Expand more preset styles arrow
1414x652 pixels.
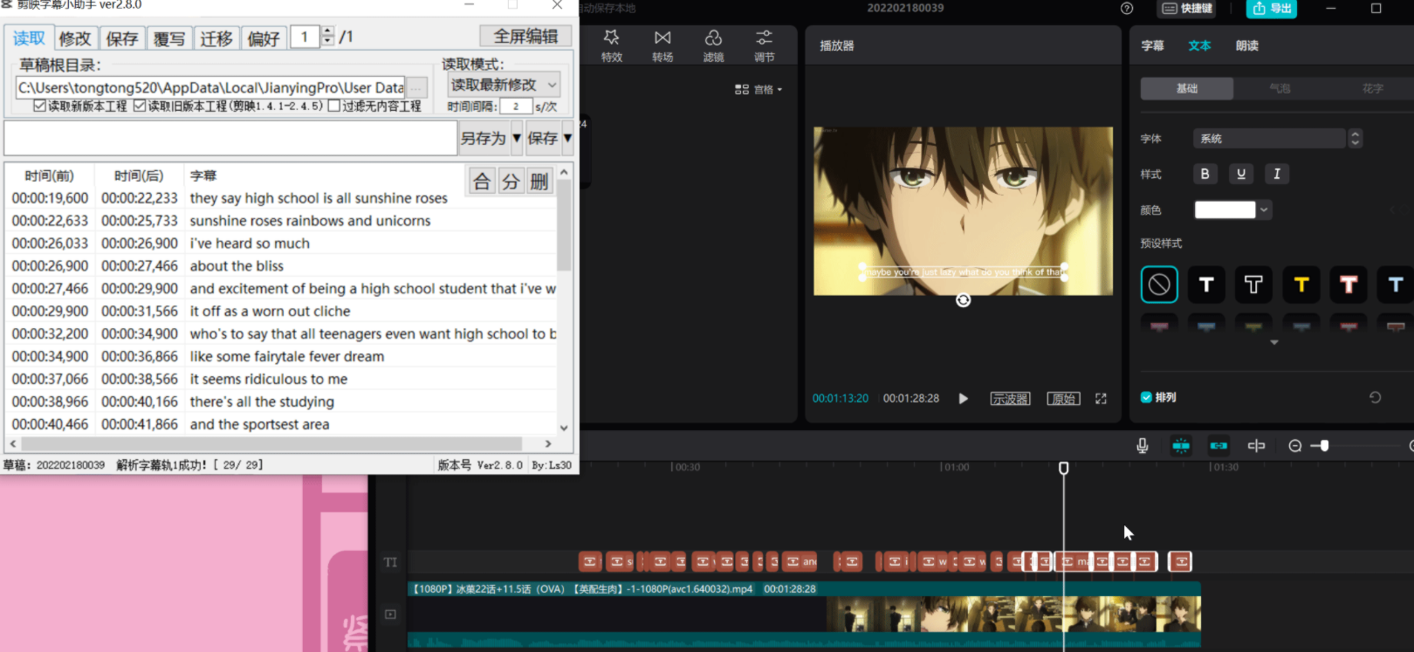click(1274, 343)
